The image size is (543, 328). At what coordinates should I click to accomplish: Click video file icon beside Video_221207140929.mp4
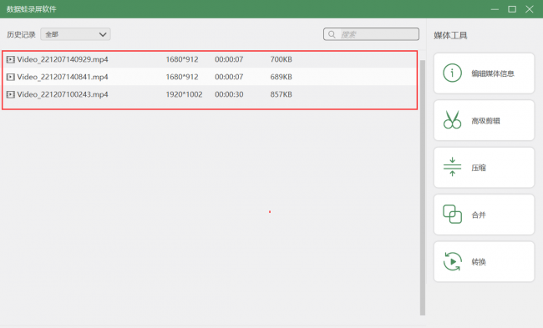coord(10,59)
